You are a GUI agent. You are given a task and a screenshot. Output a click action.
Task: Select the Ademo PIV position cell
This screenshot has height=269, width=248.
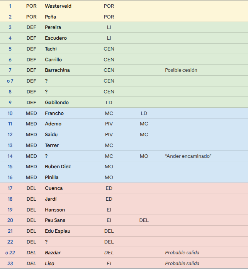[x=109, y=124]
